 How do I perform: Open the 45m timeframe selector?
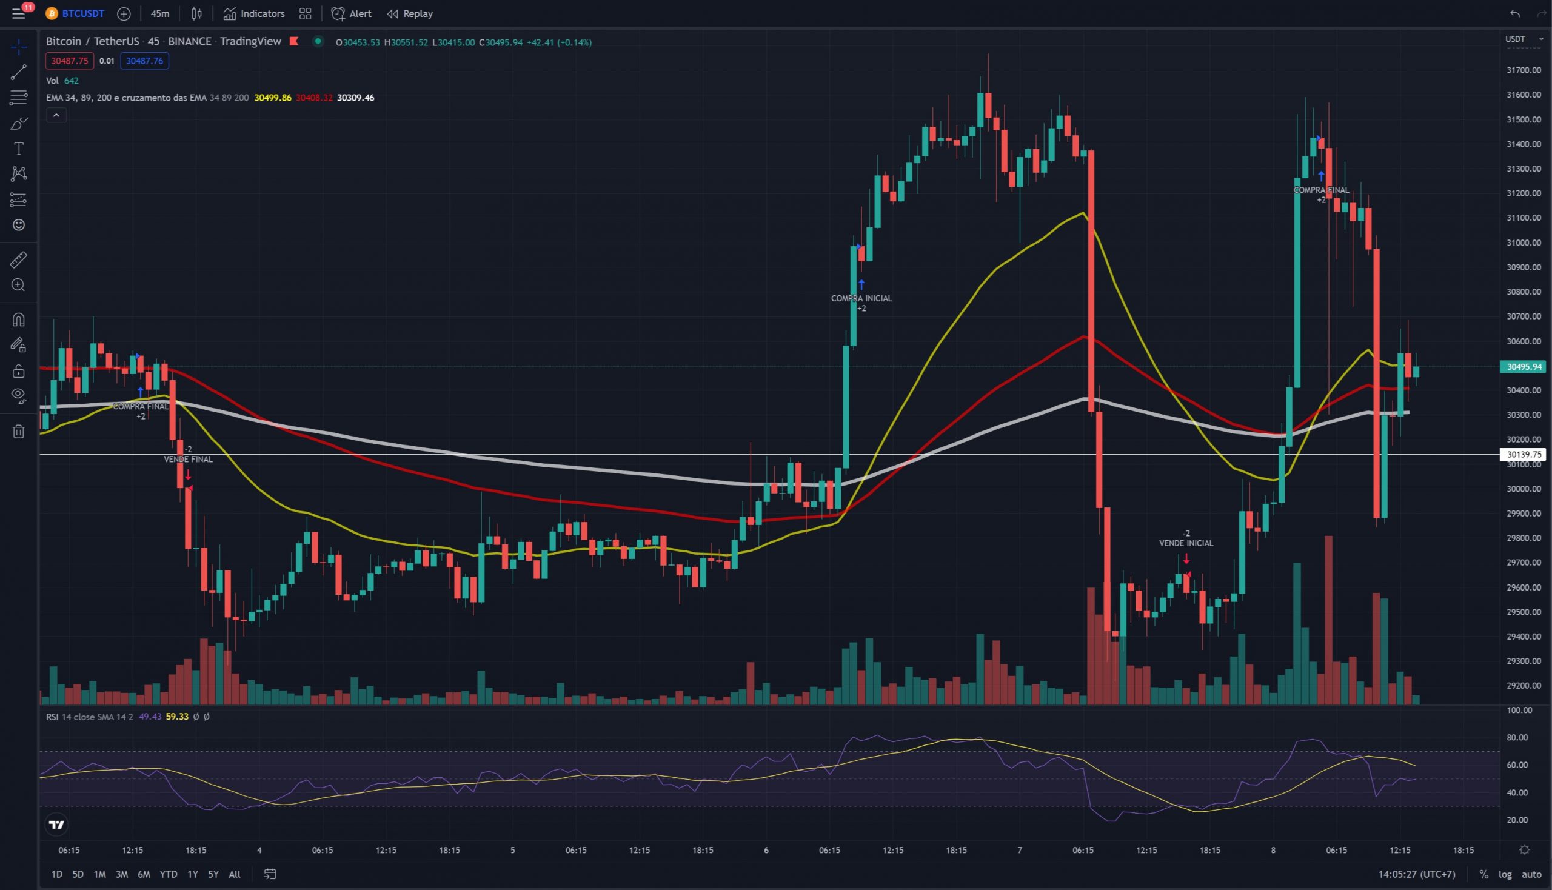[159, 13]
